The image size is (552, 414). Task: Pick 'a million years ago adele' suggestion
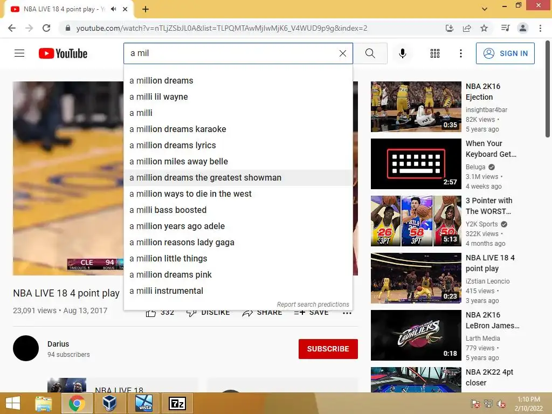click(238, 226)
